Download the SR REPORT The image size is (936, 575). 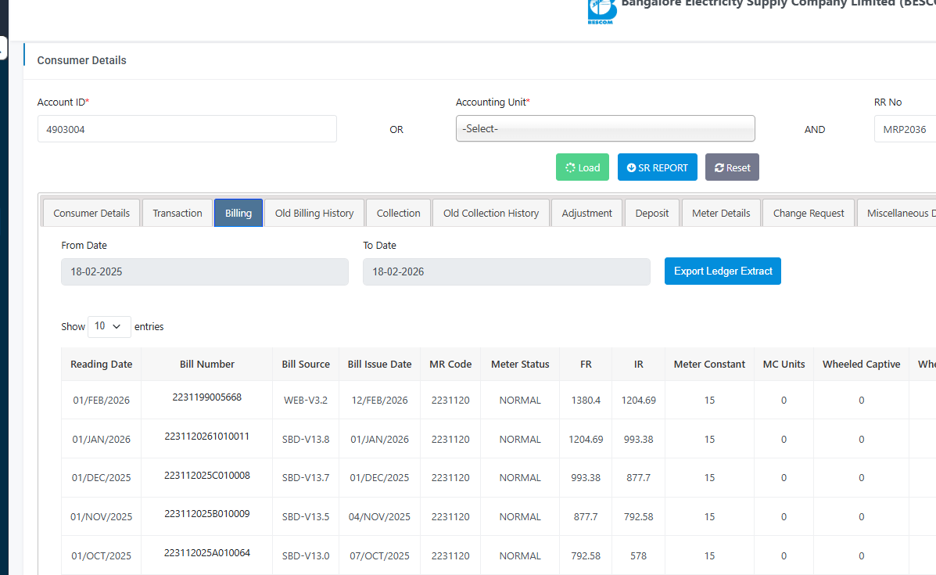pyautogui.click(x=657, y=167)
